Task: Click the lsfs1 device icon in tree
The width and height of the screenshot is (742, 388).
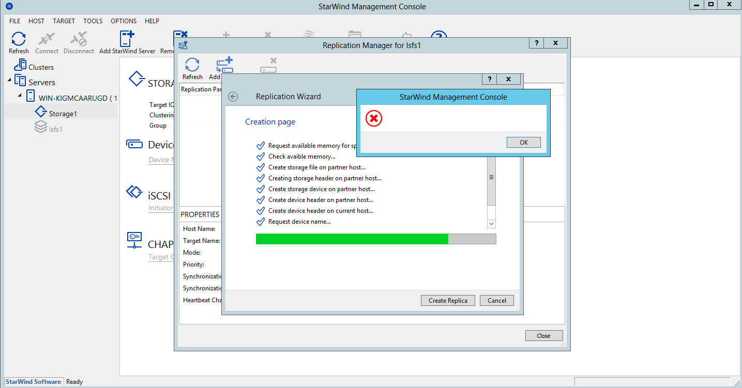Action: coord(41,127)
